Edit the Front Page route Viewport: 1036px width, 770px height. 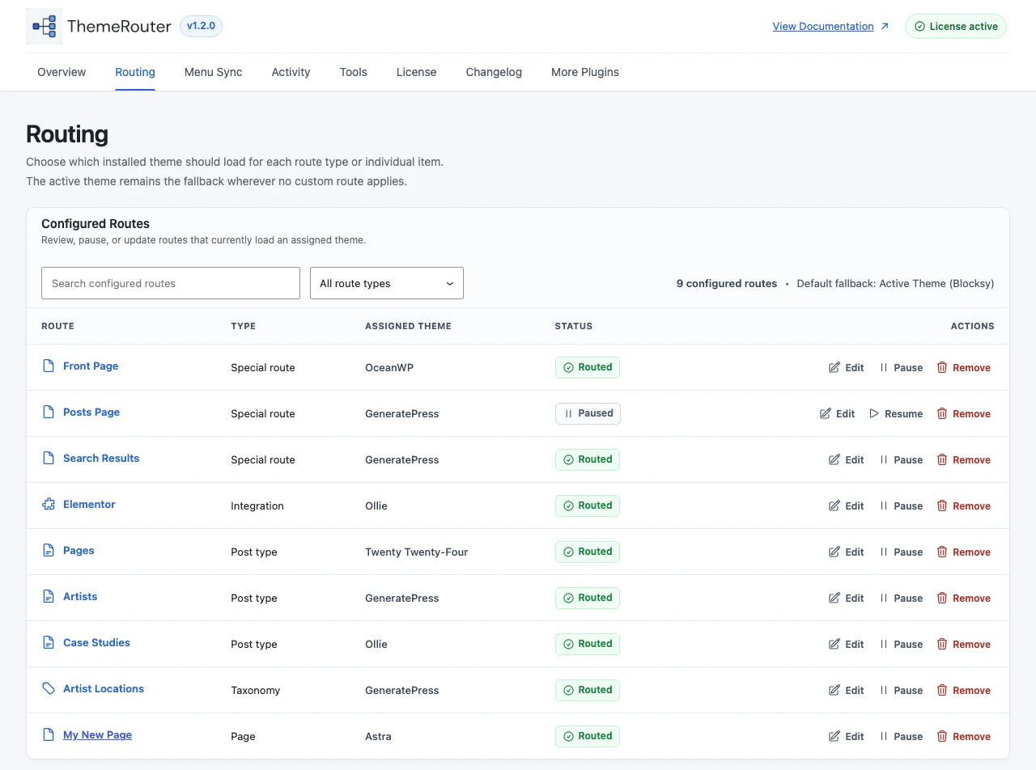(x=847, y=368)
